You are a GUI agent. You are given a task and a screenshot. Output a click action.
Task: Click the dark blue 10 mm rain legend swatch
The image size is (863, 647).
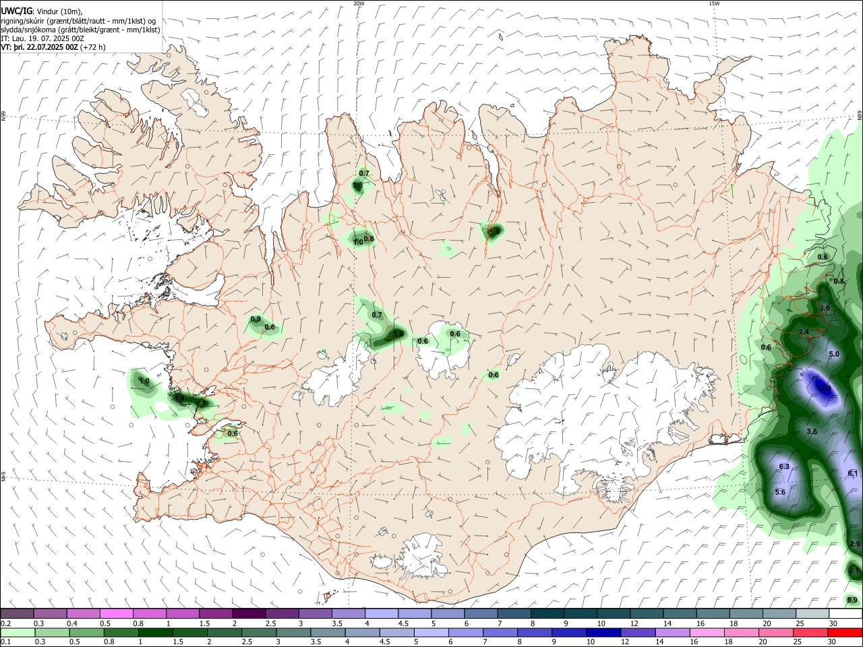[x=603, y=632]
